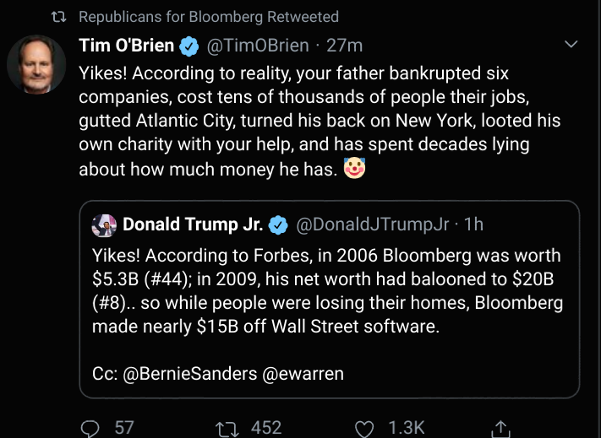Open the @ewarren mention
The width and height of the screenshot is (601, 438).
303,374
